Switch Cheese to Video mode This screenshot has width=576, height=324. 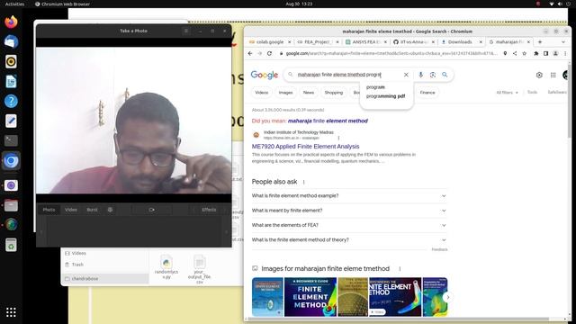coord(71,210)
